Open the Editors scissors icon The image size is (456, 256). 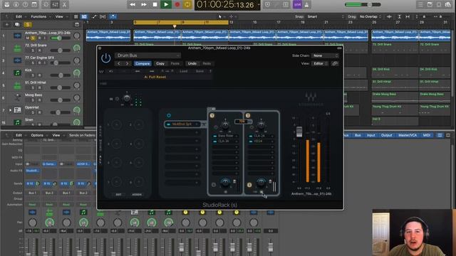[64, 5]
